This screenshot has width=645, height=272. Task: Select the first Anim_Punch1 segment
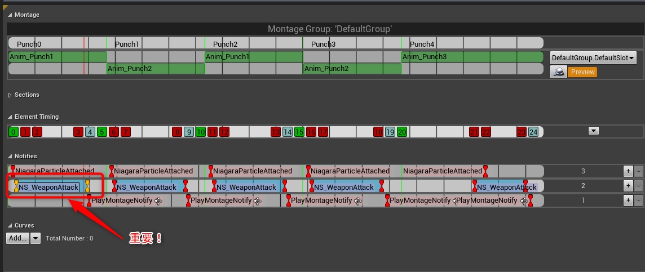pos(57,57)
